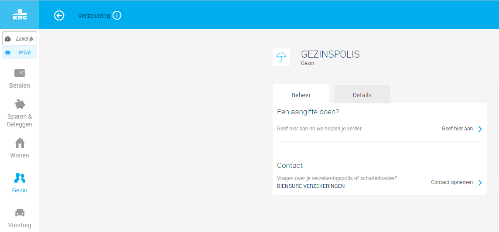This screenshot has height=232, width=499.
Task: Go back with the circled arrow
Action: tap(59, 16)
